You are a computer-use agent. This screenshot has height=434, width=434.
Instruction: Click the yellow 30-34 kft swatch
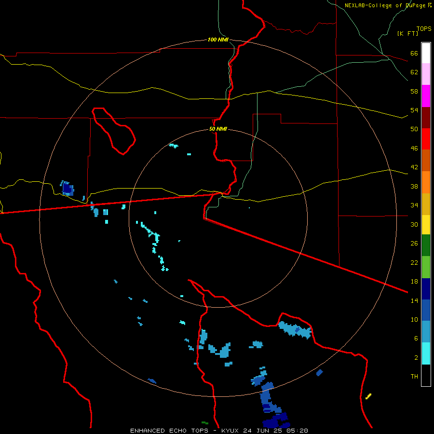coord(426,225)
